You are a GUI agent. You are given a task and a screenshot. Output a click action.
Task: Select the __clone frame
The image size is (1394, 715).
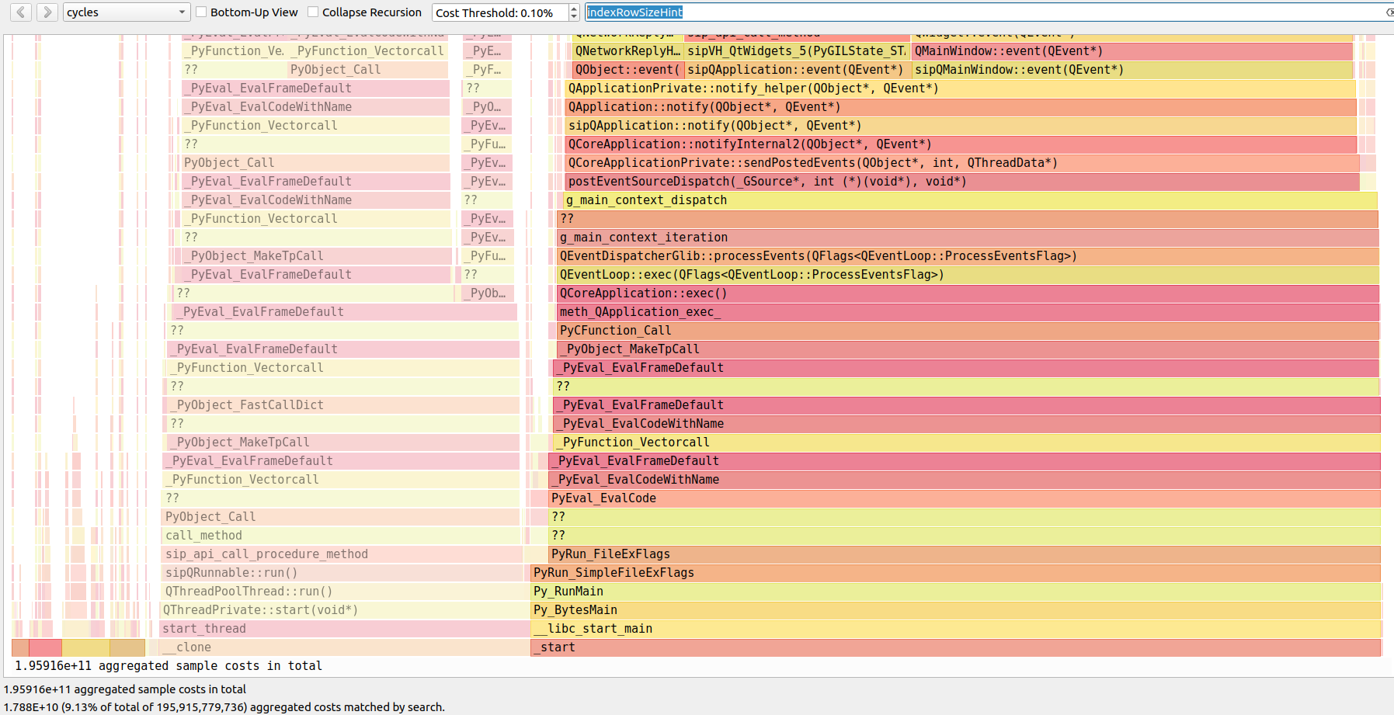click(x=345, y=647)
